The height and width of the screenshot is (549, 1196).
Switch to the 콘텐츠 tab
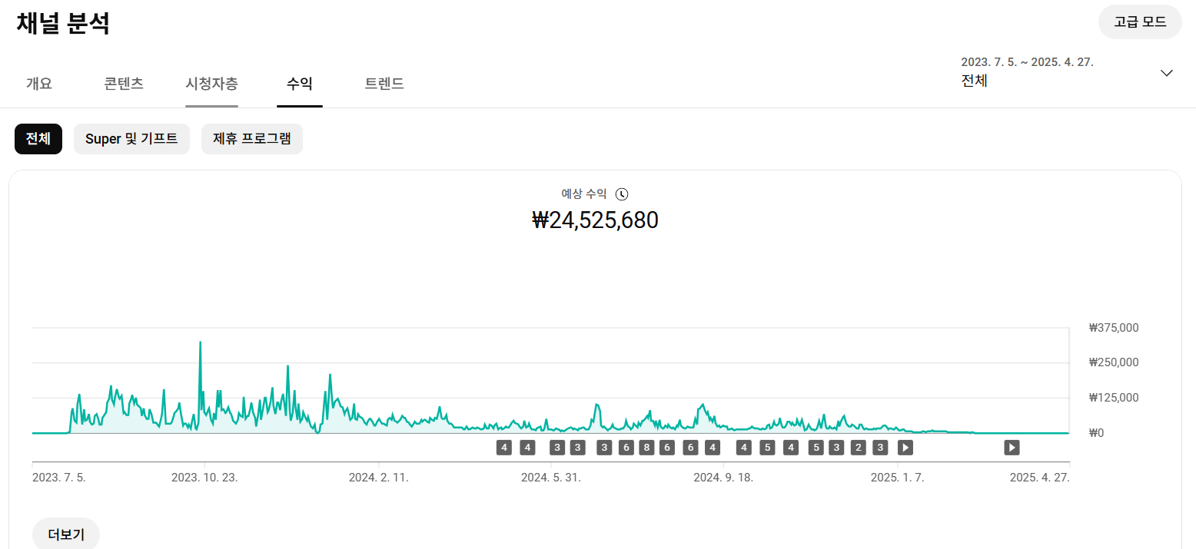click(x=124, y=84)
